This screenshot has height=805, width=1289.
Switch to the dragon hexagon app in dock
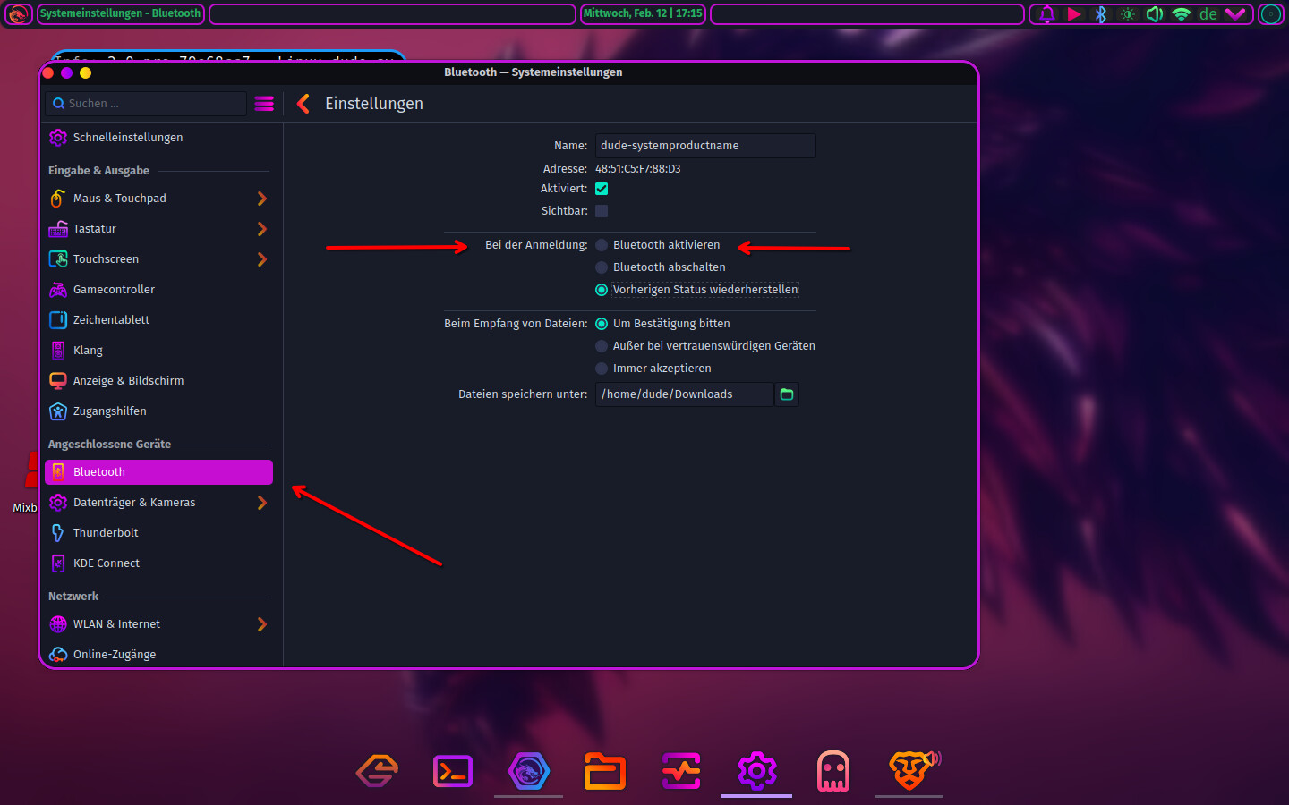click(x=529, y=771)
